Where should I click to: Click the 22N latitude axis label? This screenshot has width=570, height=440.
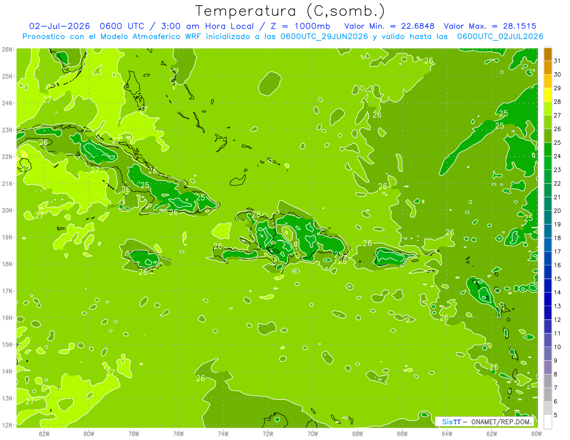(7, 157)
